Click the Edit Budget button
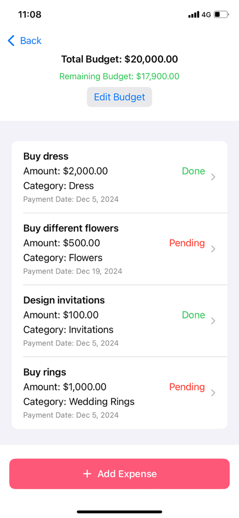Screen dimensions: 239x518 119,97
